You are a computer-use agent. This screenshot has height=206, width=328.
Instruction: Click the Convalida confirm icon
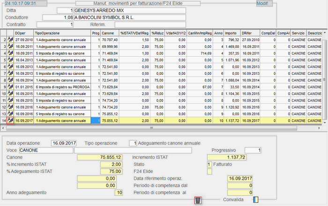click(256, 199)
